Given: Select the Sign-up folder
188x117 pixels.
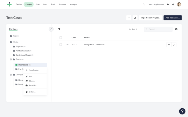Looking at the screenshot, I should [x=19, y=46].
